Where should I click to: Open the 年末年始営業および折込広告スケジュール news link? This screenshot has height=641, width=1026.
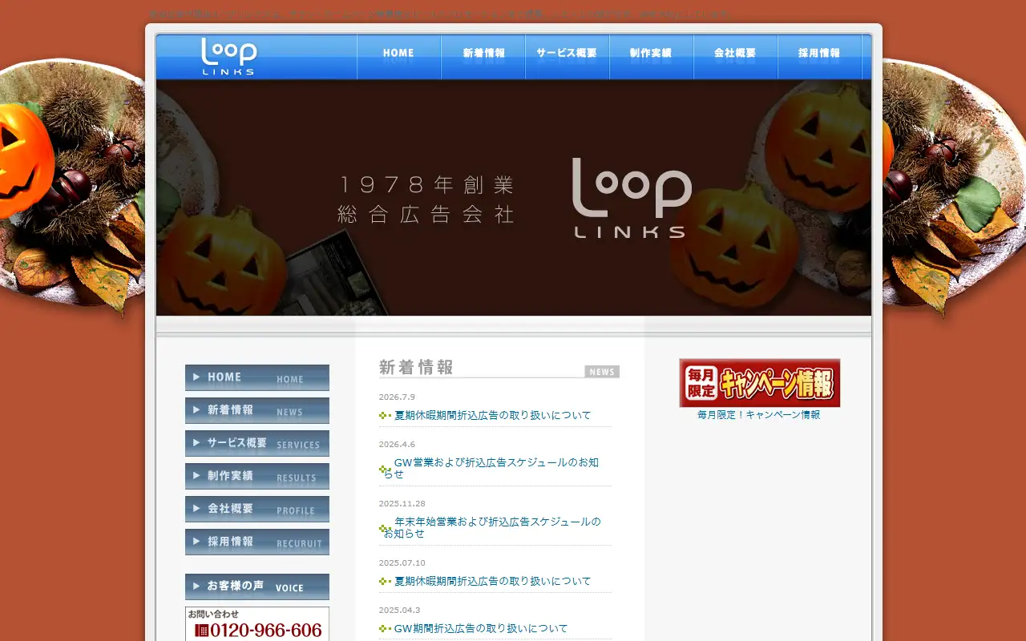pos(491,527)
